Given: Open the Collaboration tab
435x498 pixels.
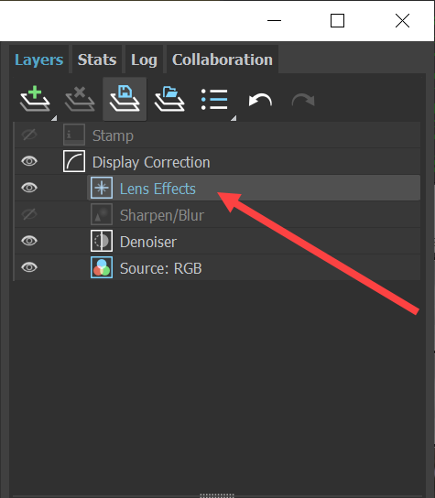Looking at the screenshot, I should point(223,60).
